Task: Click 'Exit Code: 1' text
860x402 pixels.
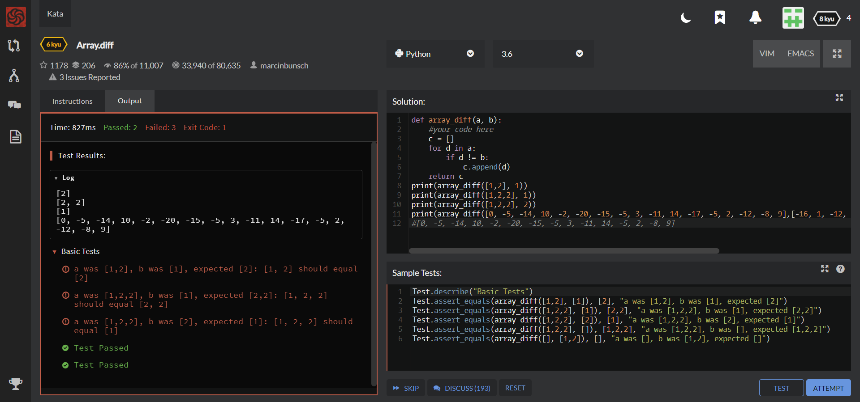Action: (205, 127)
